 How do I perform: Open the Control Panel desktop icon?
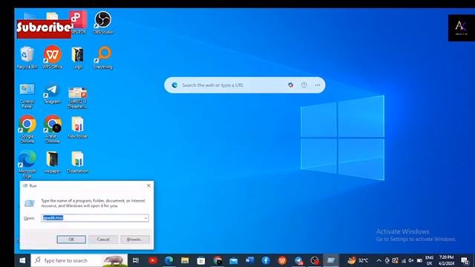27,96
